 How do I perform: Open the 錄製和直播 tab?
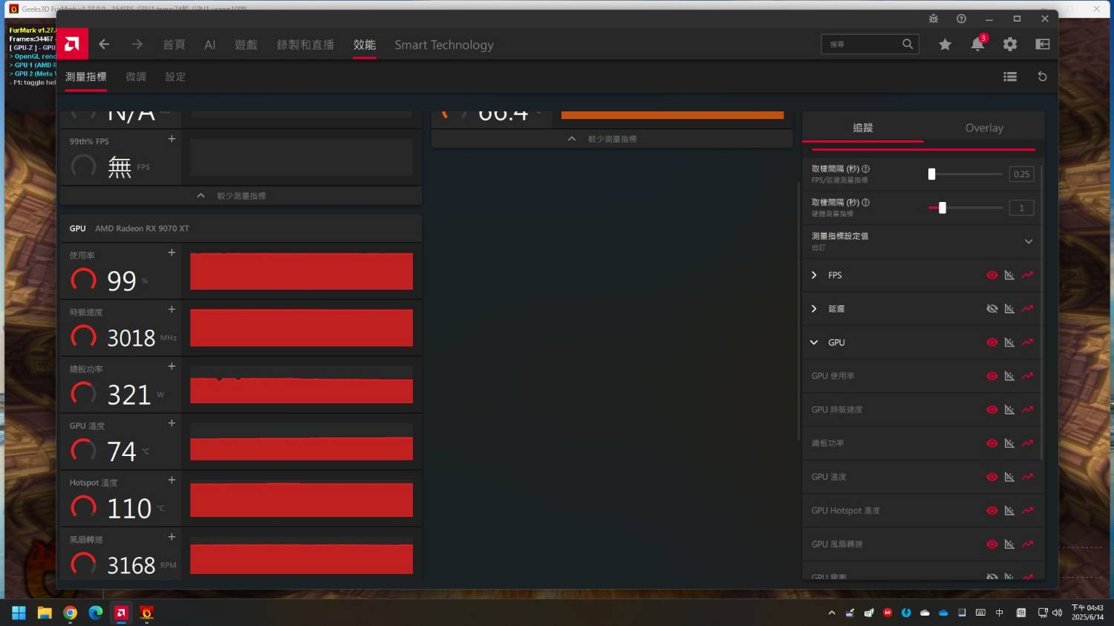point(305,45)
